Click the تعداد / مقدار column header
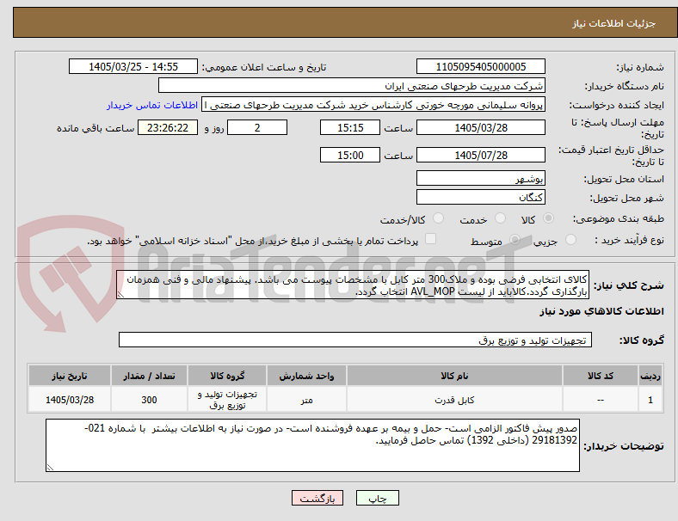 [x=149, y=376]
